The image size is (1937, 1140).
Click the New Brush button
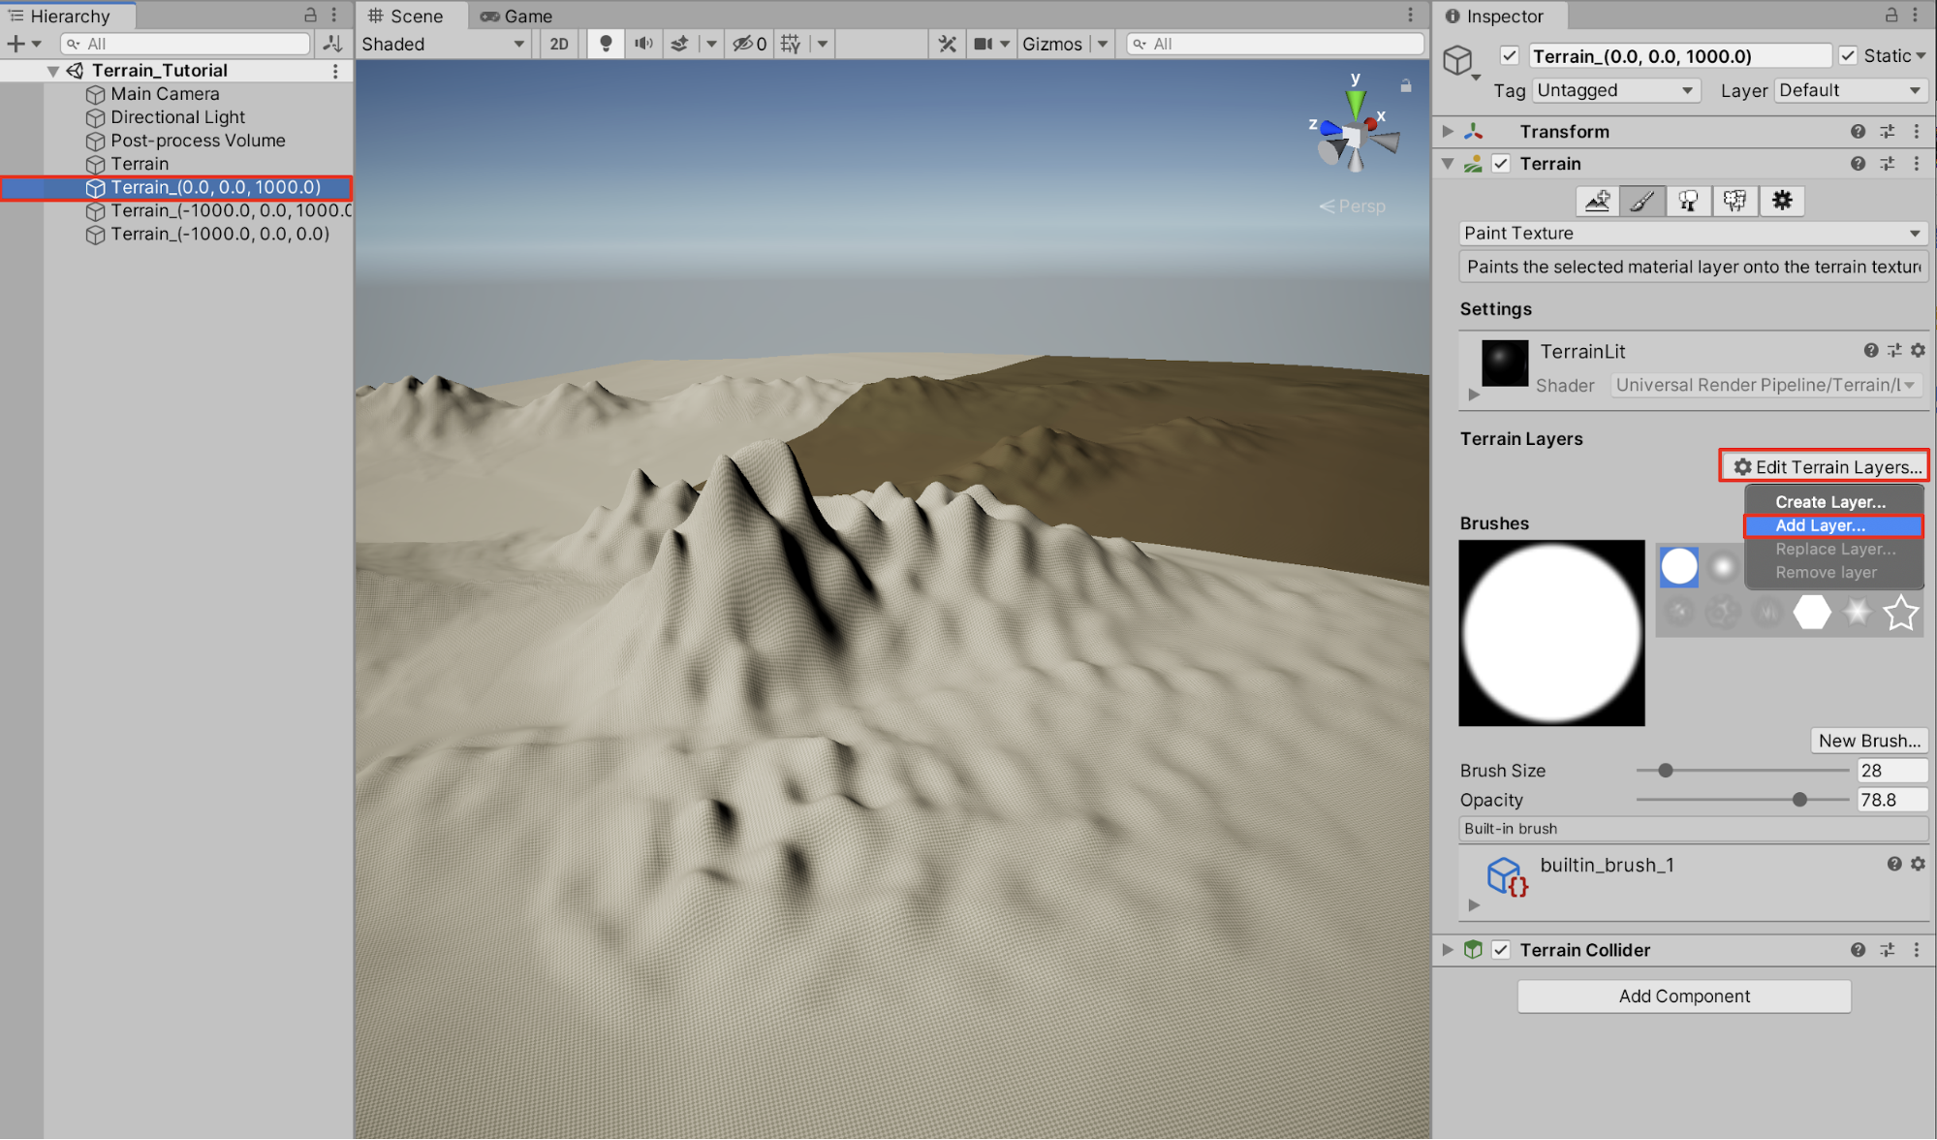(1868, 741)
